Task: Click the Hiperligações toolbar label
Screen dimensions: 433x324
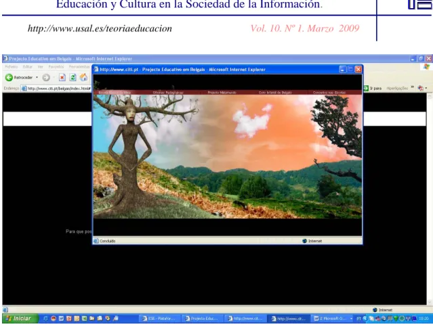Action: pos(397,88)
